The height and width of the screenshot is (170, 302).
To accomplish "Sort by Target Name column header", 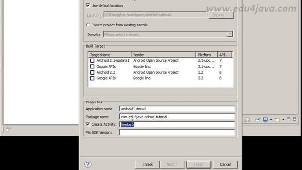I will 109,55.
